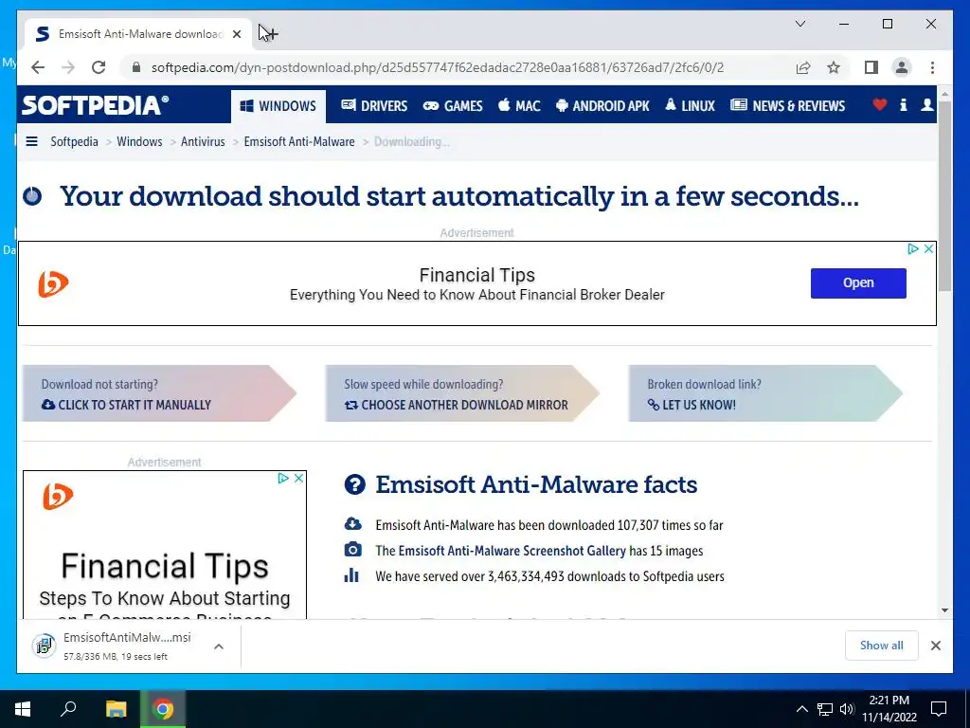
Task: Go forward with the browser forward arrow
Action: coord(68,67)
